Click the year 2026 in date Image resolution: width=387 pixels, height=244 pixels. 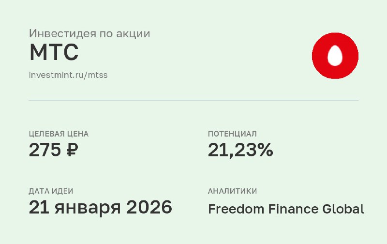(x=149, y=207)
